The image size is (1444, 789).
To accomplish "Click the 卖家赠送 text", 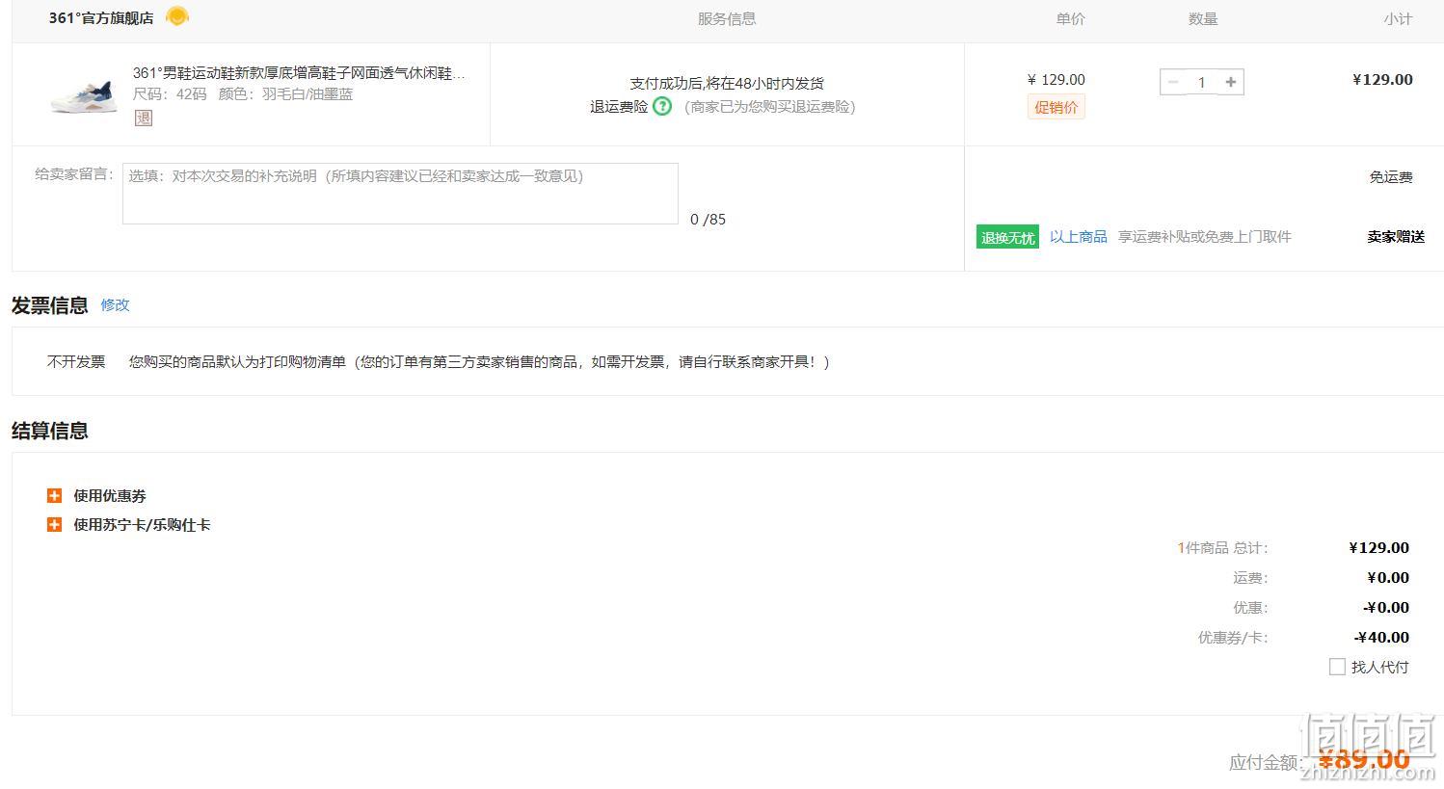I will (1396, 236).
